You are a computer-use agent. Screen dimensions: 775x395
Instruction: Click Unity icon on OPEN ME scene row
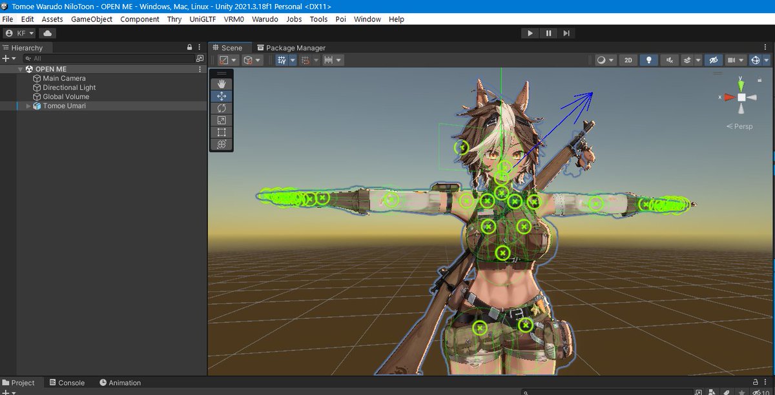pyautogui.click(x=29, y=69)
